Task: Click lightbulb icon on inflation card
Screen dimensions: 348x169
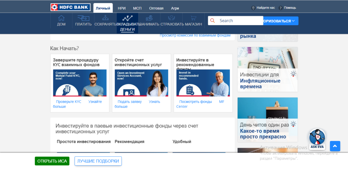Action: pyautogui.click(x=293, y=74)
